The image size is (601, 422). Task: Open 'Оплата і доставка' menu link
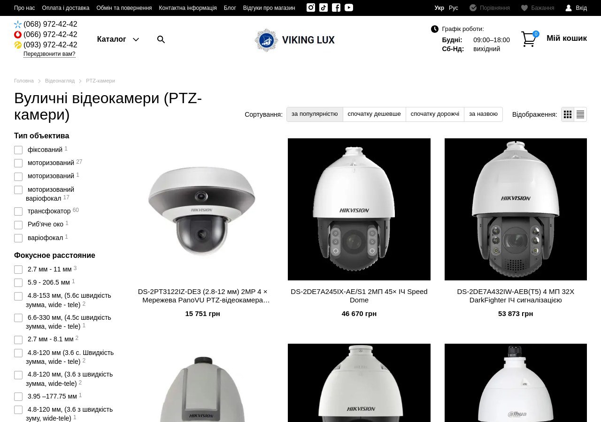click(x=66, y=8)
